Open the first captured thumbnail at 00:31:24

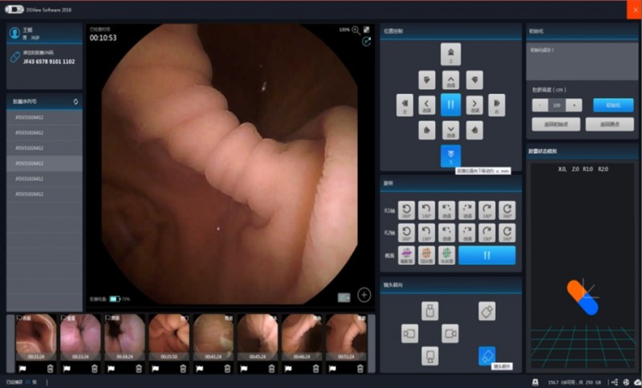click(x=35, y=337)
